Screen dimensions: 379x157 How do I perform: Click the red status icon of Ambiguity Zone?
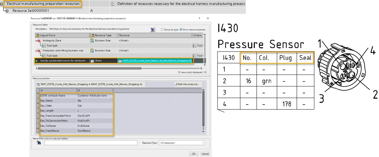tap(39, 41)
